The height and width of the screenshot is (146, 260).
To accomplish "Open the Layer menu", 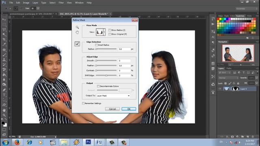I will click(x=35, y=3).
